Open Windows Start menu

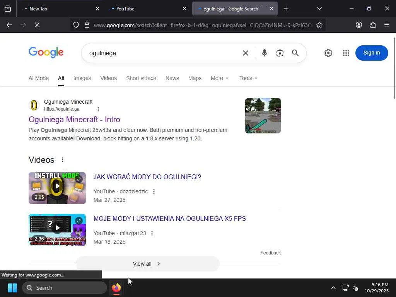pyautogui.click(x=12, y=288)
